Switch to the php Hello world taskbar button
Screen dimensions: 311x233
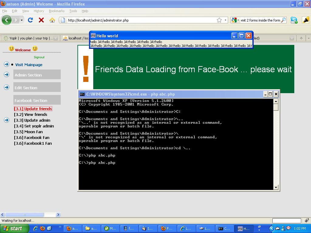point(244,229)
